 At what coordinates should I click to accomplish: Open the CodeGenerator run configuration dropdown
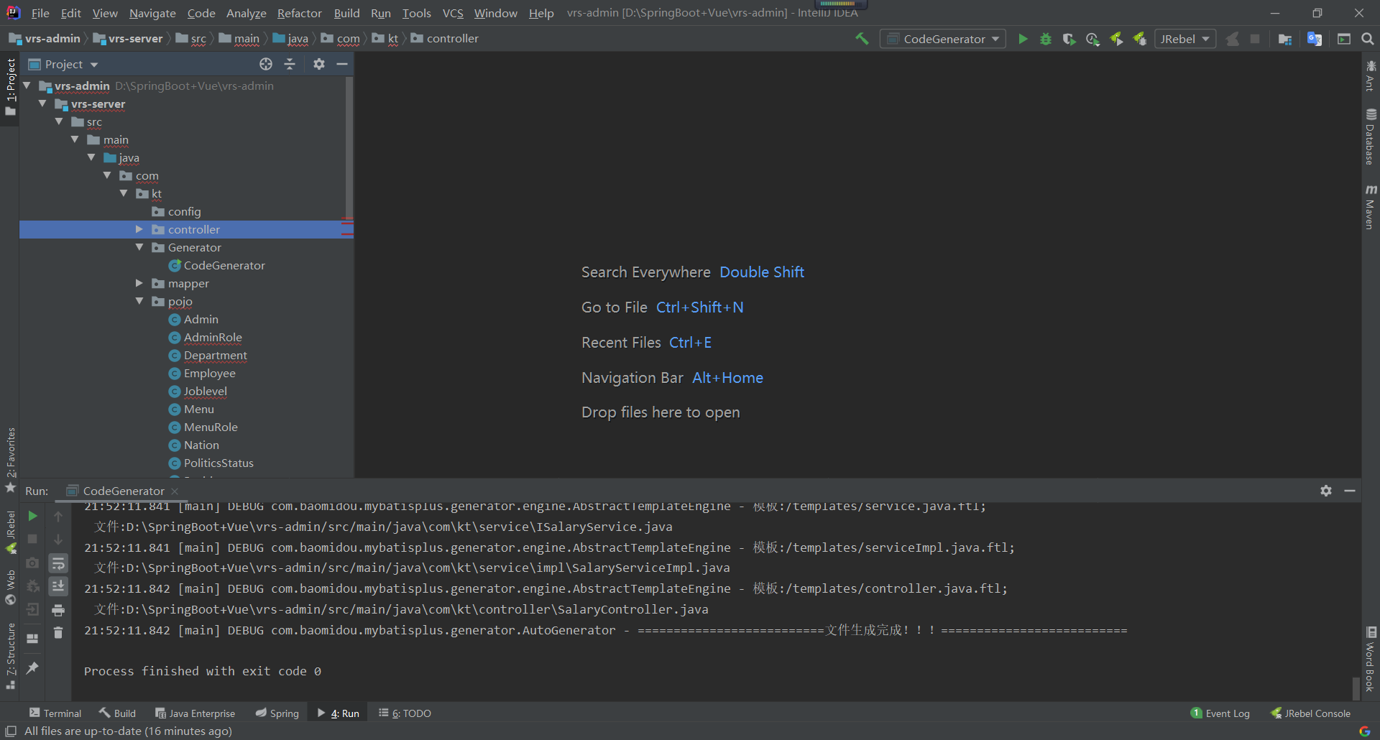click(x=942, y=39)
